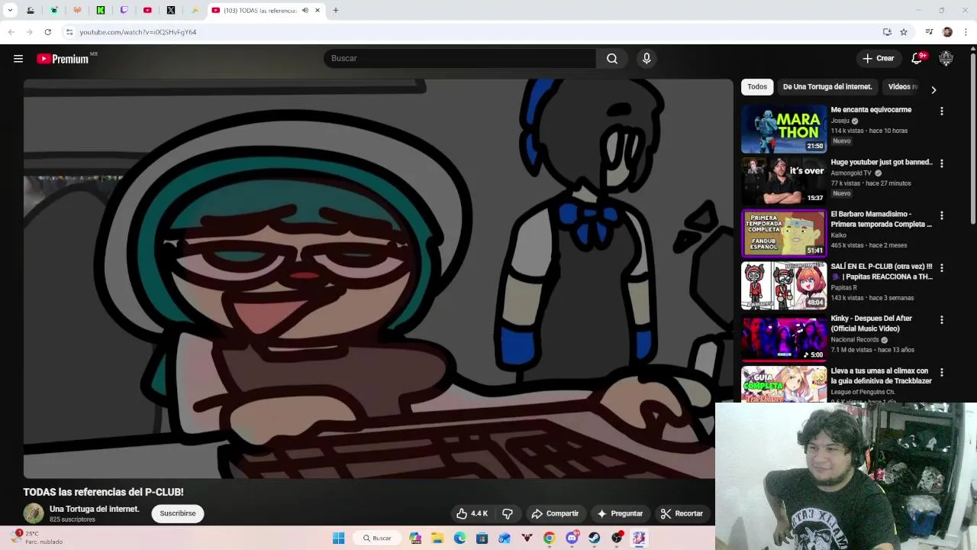This screenshot has height=550, width=977.
Task: Open Nacional Records channel name
Action: tap(855, 340)
